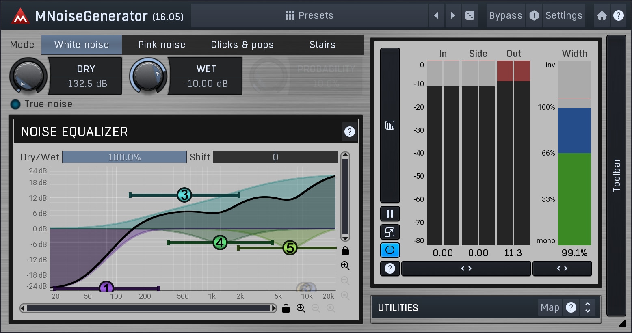Viewport: 632px width, 333px height.
Task: Open the vertical Toolbar strip
Action: (616, 175)
